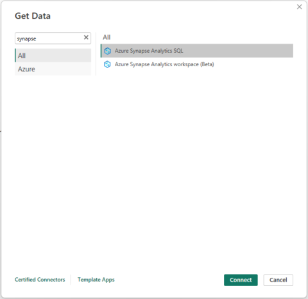The width and height of the screenshot is (308, 299).
Task: Click highlighted SQL row's blank right side
Action: pyautogui.click(x=237, y=51)
